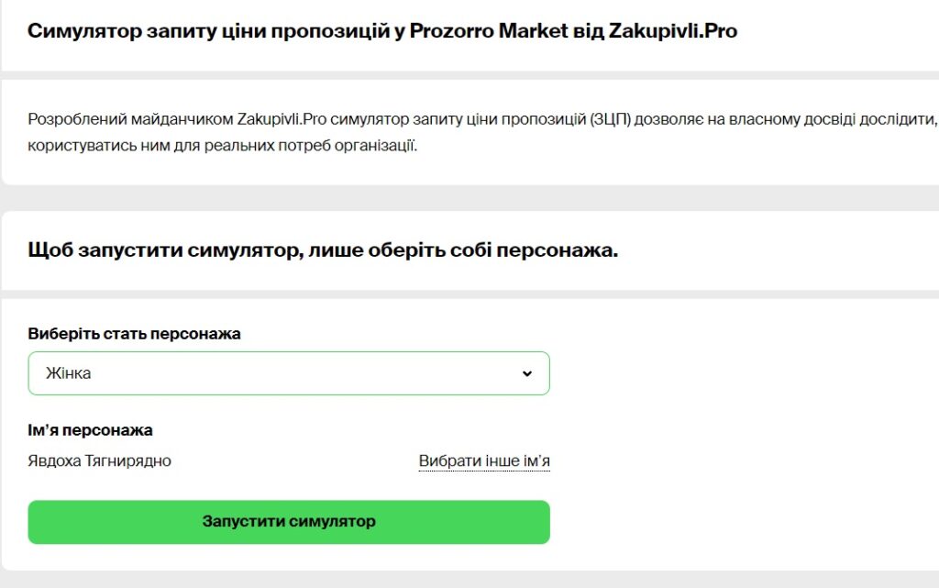Click the 'Виберіть стать персонажа' label
Viewport: 939px width, 588px height.
(134, 334)
